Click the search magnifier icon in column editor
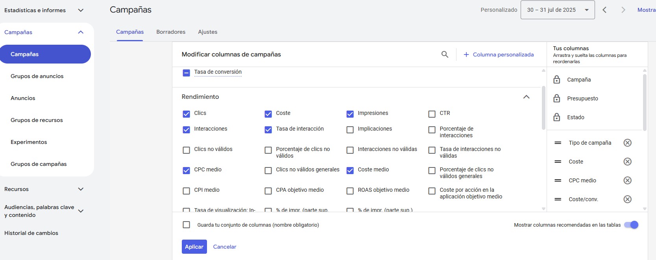656x260 pixels. click(445, 55)
